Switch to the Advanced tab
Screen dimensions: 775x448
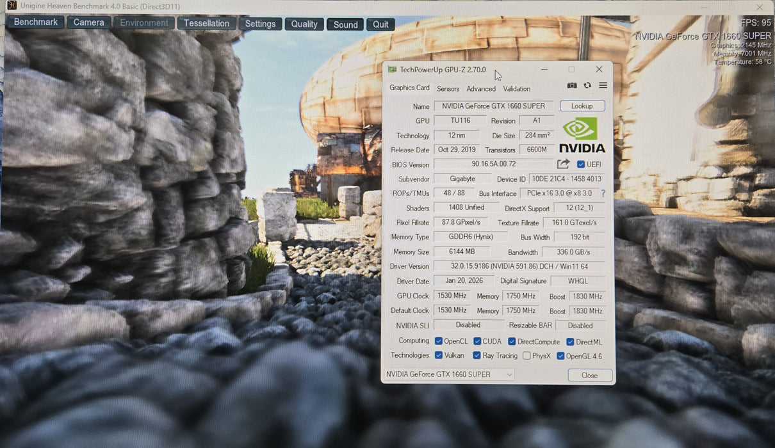(481, 89)
